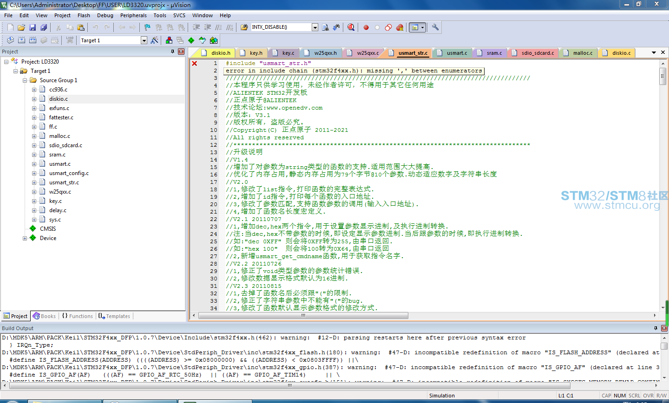Open the Books panel tab
This screenshot has height=403, width=669.
point(45,316)
